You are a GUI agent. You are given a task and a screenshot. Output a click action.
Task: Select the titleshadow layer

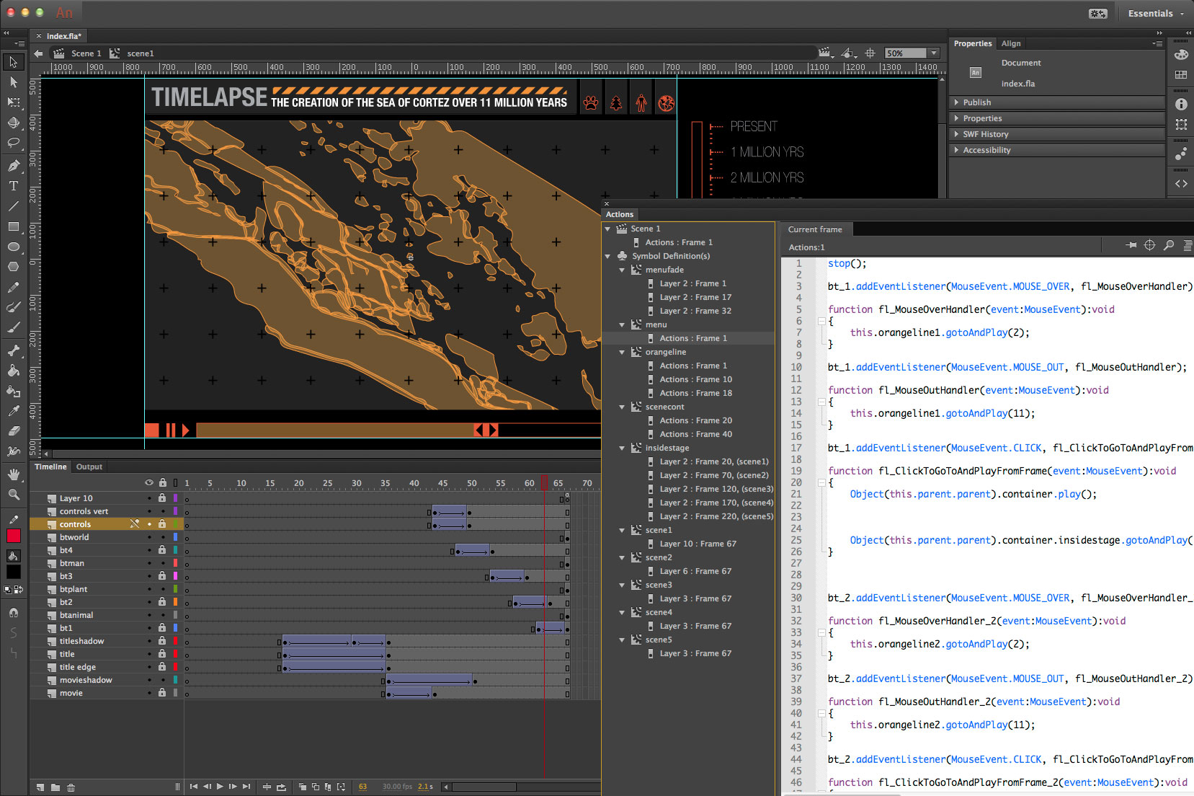click(81, 641)
